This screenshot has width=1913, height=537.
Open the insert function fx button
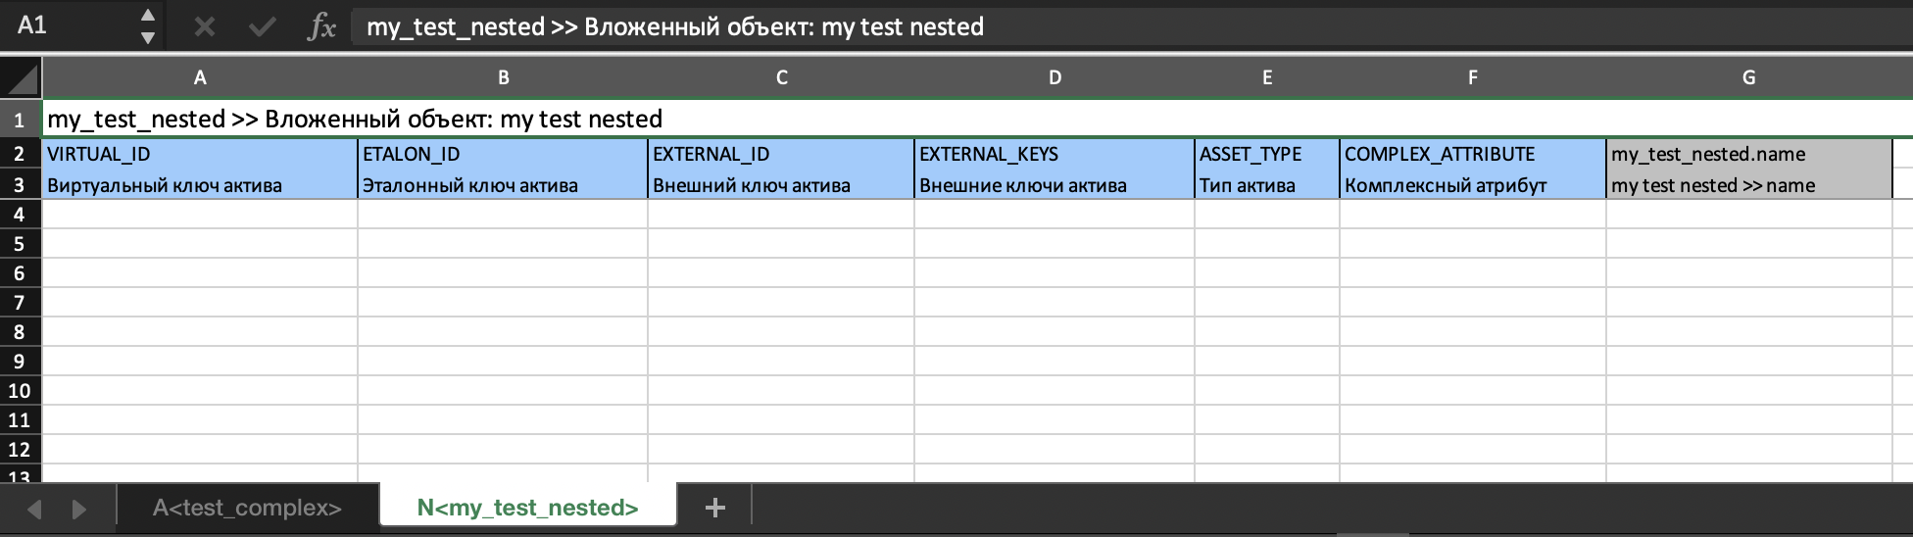[321, 26]
